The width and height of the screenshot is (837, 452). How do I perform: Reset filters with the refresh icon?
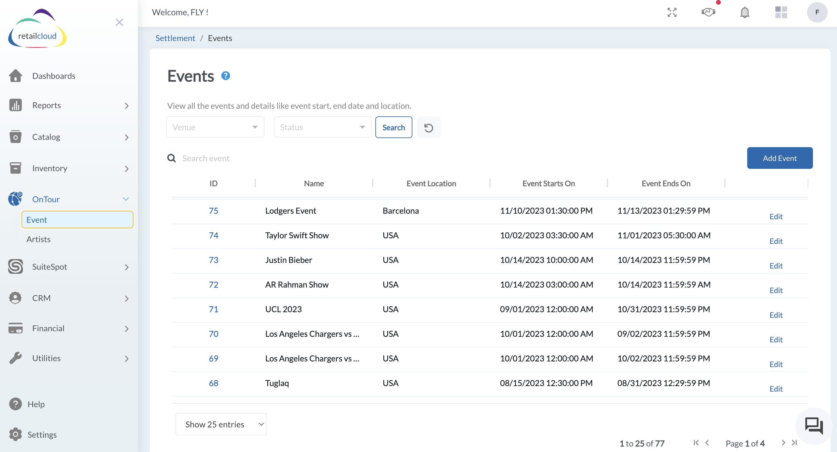(x=428, y=128)
